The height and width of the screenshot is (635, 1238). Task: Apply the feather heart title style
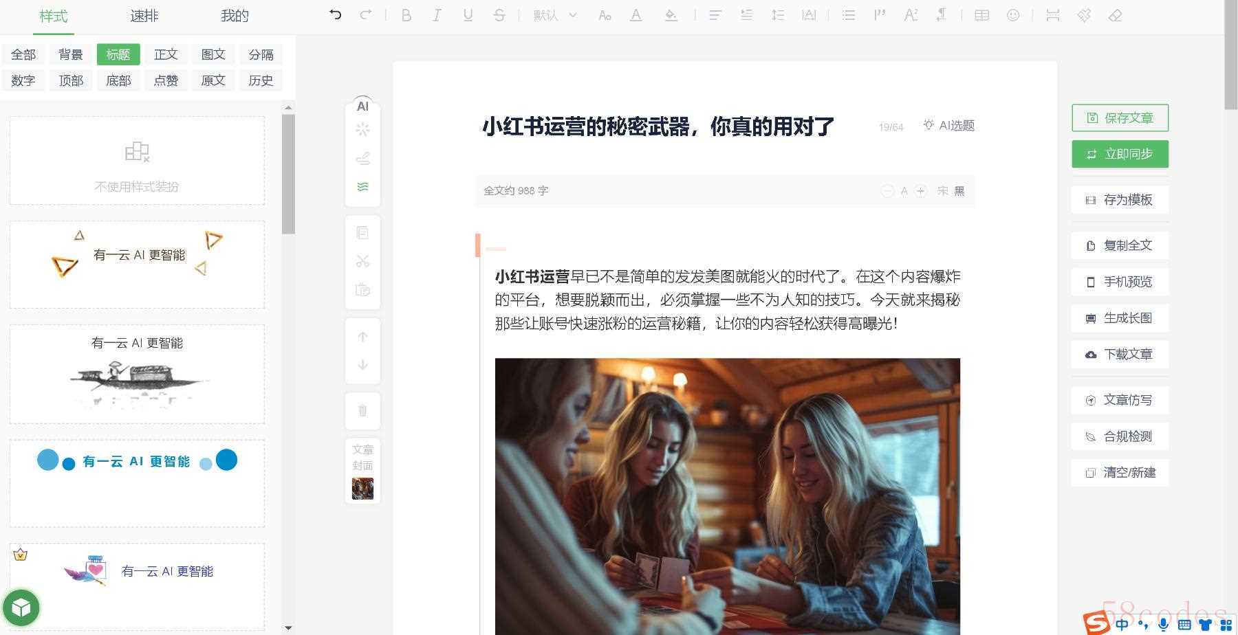pos(137,587)
